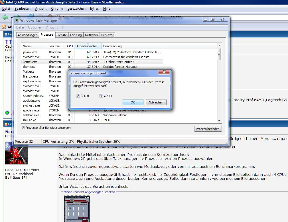
Task: Click Abbrechen in Prozessorzugehörigkeit dialog
Action: [x=156, y=102]
